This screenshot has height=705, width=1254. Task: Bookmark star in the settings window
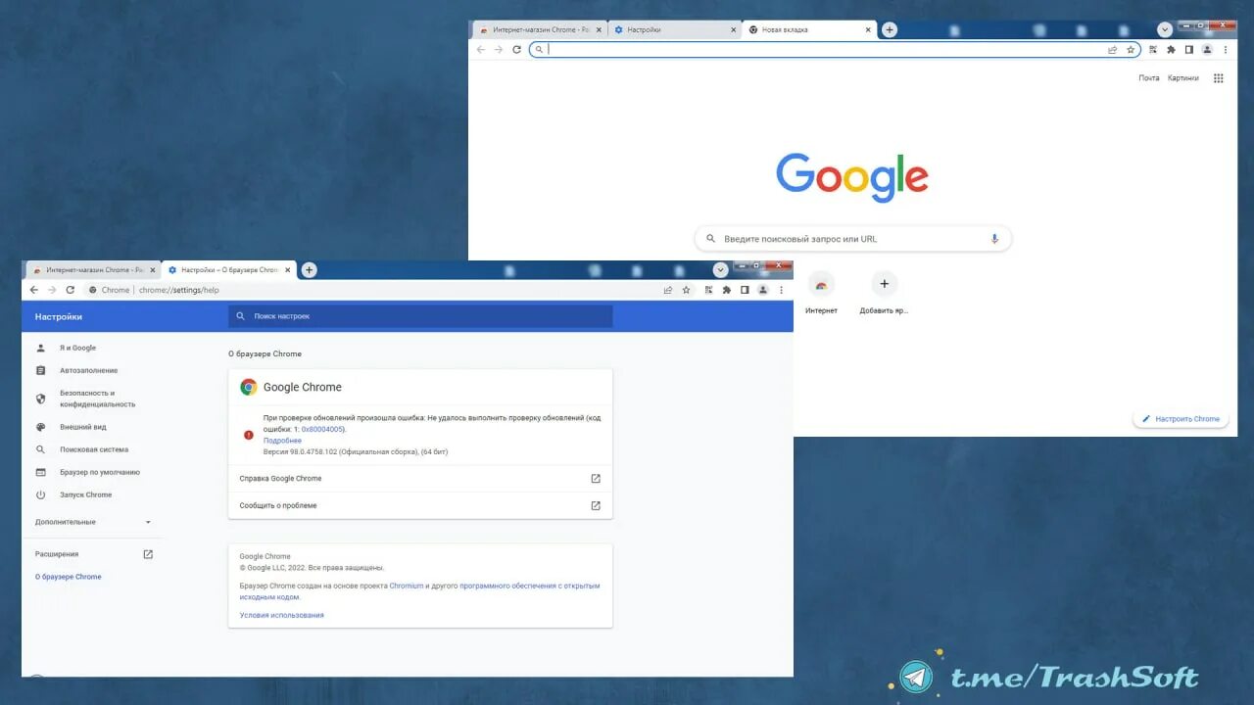tap(686, 290)
